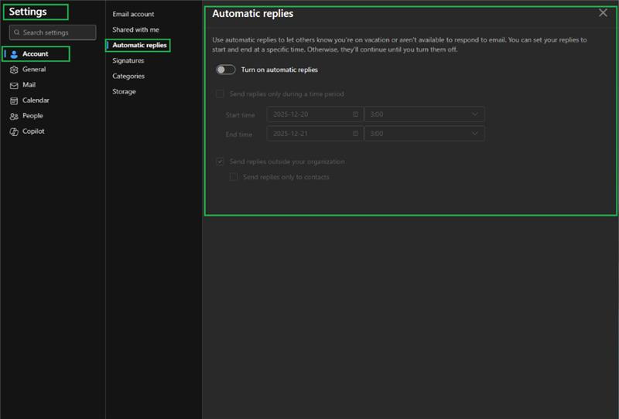The width and height of the screenshot is (619, 419).
Task: Click the automatic replies description paragraph
Action: coord(399,45)
